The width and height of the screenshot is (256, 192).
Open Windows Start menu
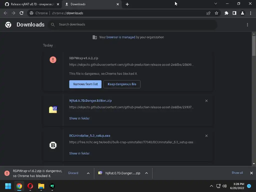pos(8,186)
